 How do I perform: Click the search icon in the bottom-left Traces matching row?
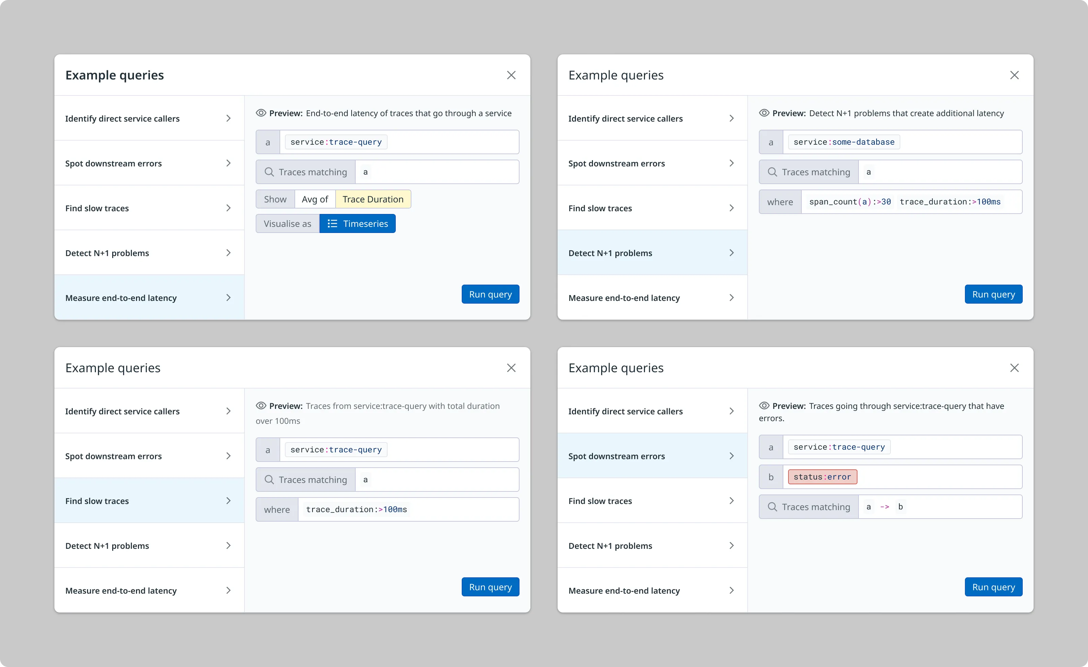pyautogui.click(x=270, y=479)
